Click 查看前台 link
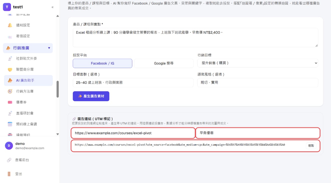 (x=22, y=160)
